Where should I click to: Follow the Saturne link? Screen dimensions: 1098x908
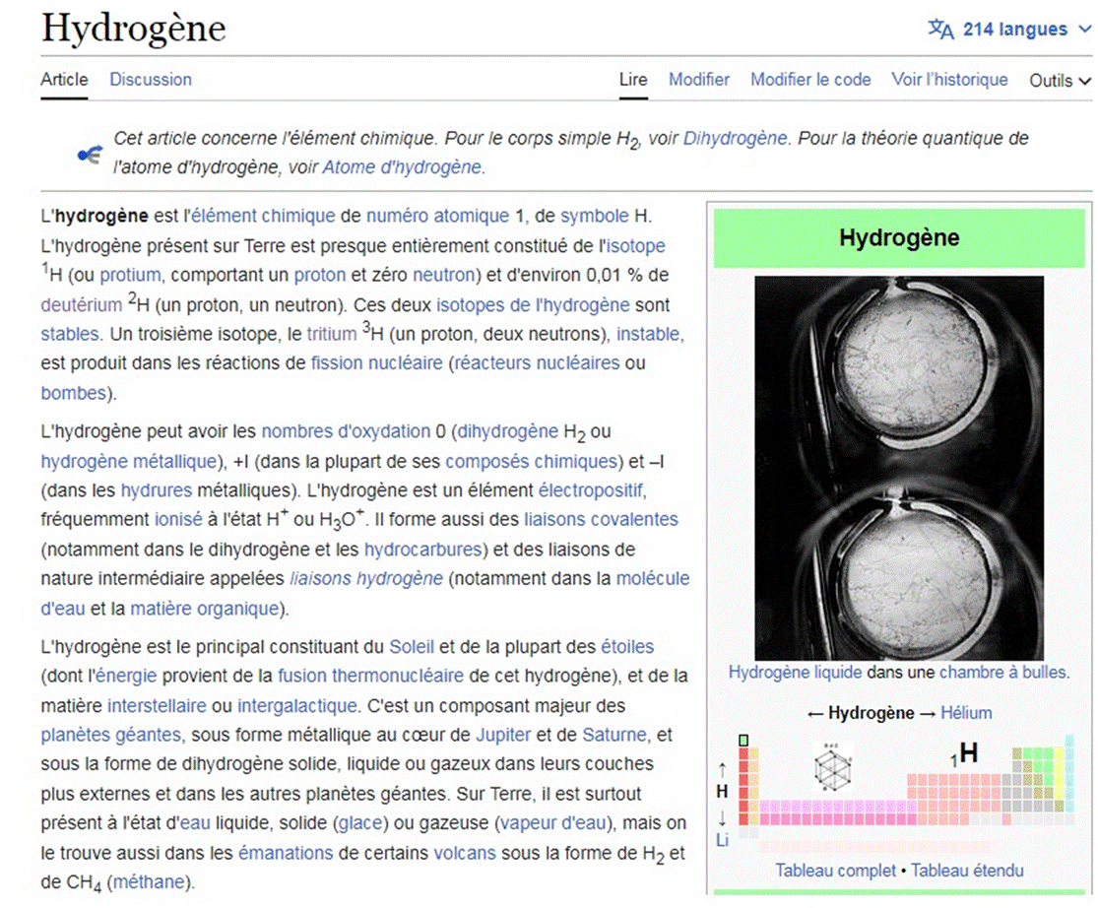614,735
